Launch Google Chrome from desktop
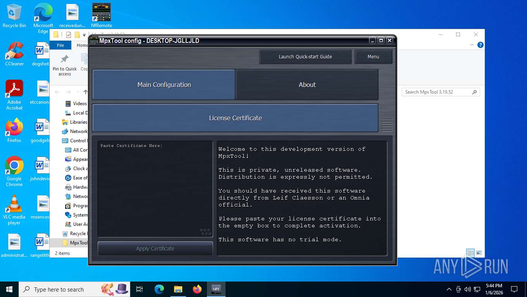The height and width of the screenshot is (297, 527). 14,172
